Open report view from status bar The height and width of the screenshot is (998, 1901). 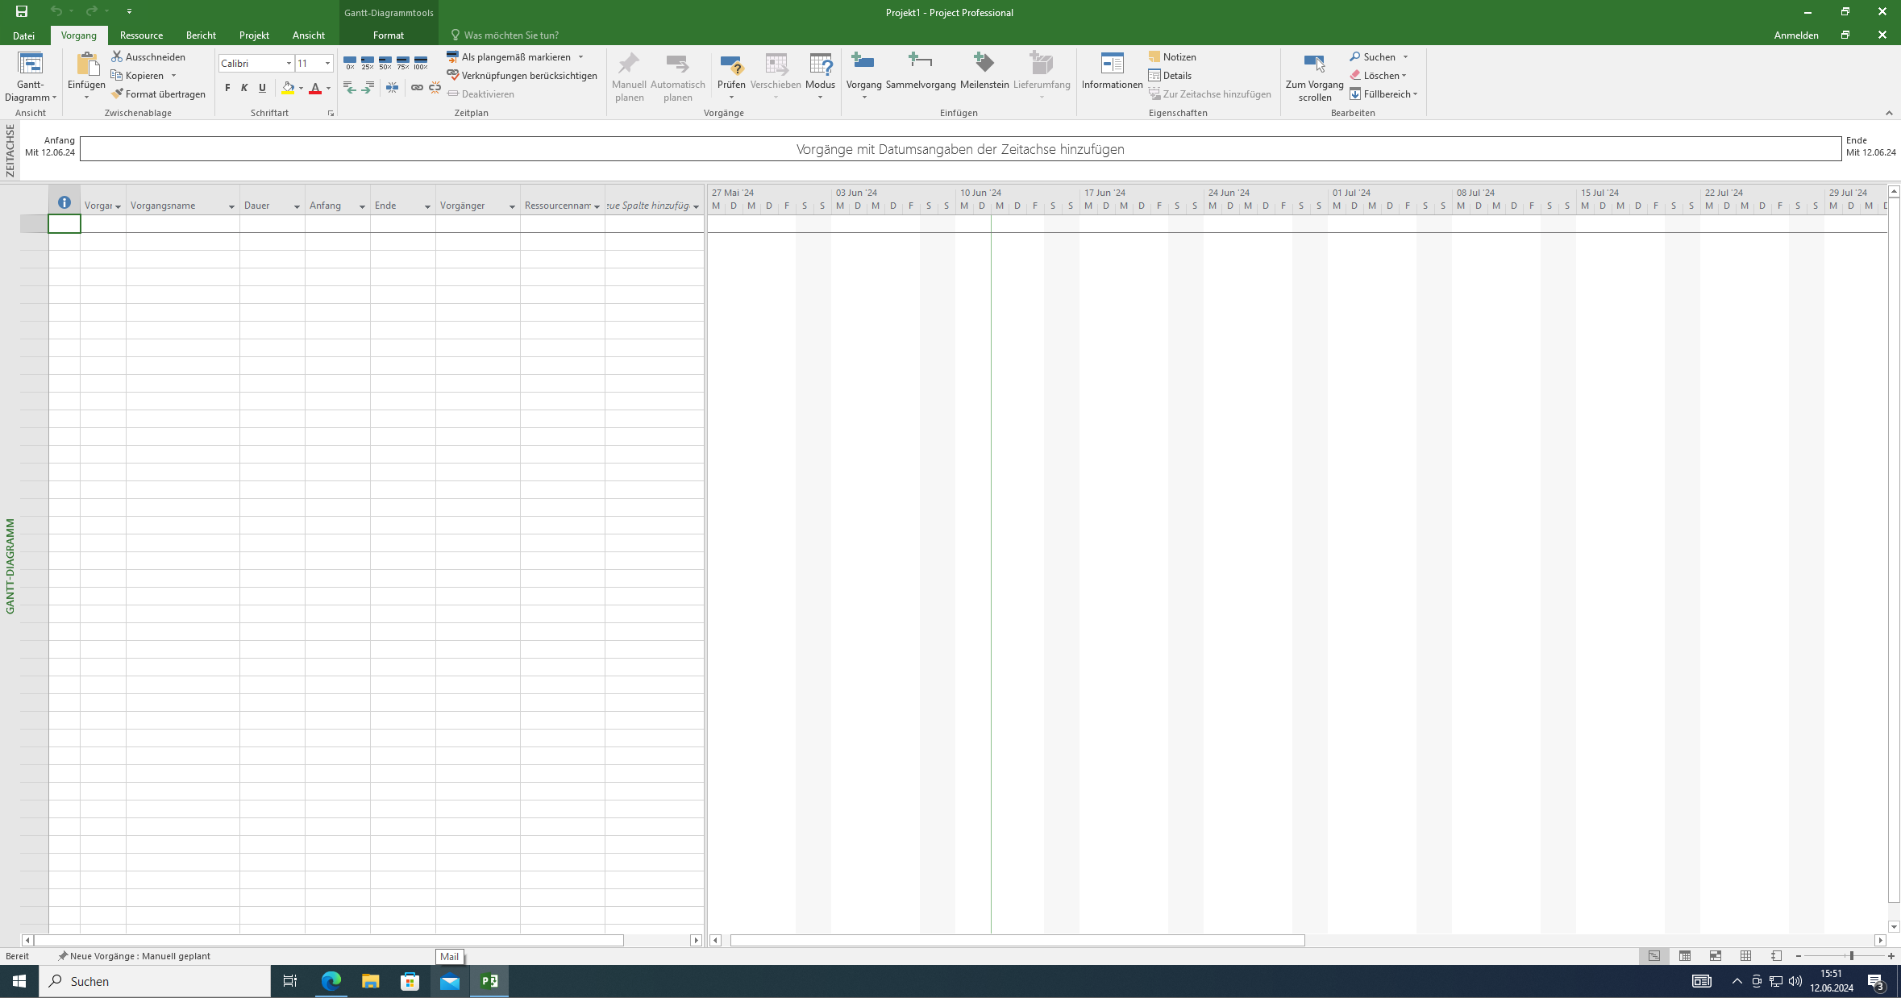pos(1776,956)
